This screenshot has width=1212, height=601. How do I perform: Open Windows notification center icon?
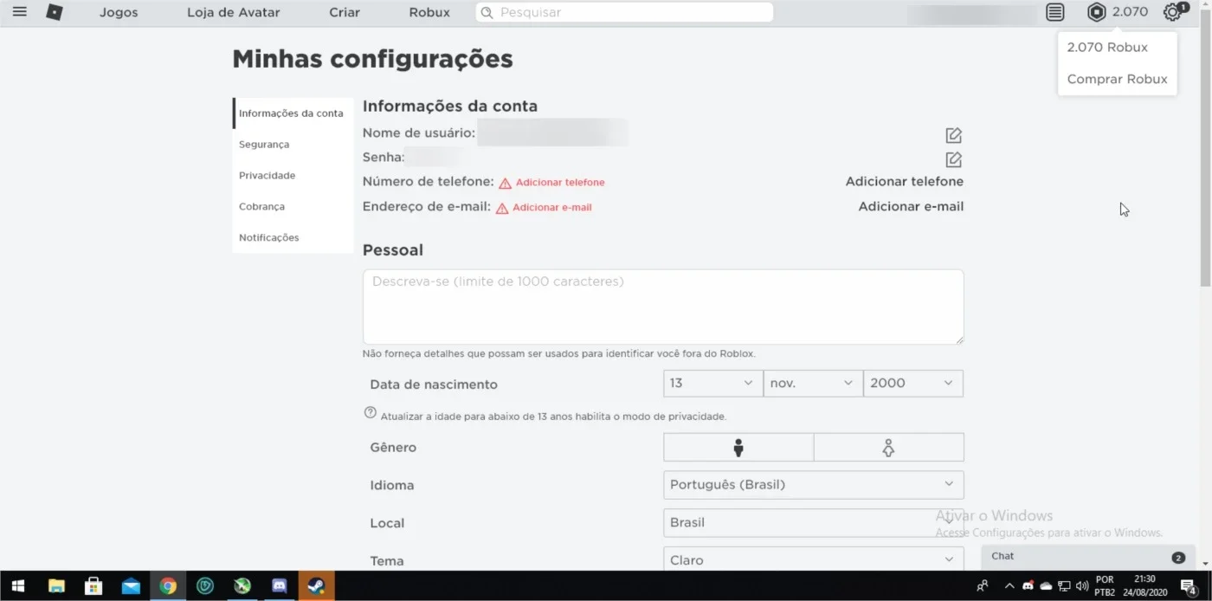click(1189, 586)
